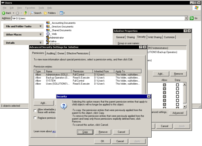Toggle the Folders pane toolbar icon

click(x=46, y=13)
